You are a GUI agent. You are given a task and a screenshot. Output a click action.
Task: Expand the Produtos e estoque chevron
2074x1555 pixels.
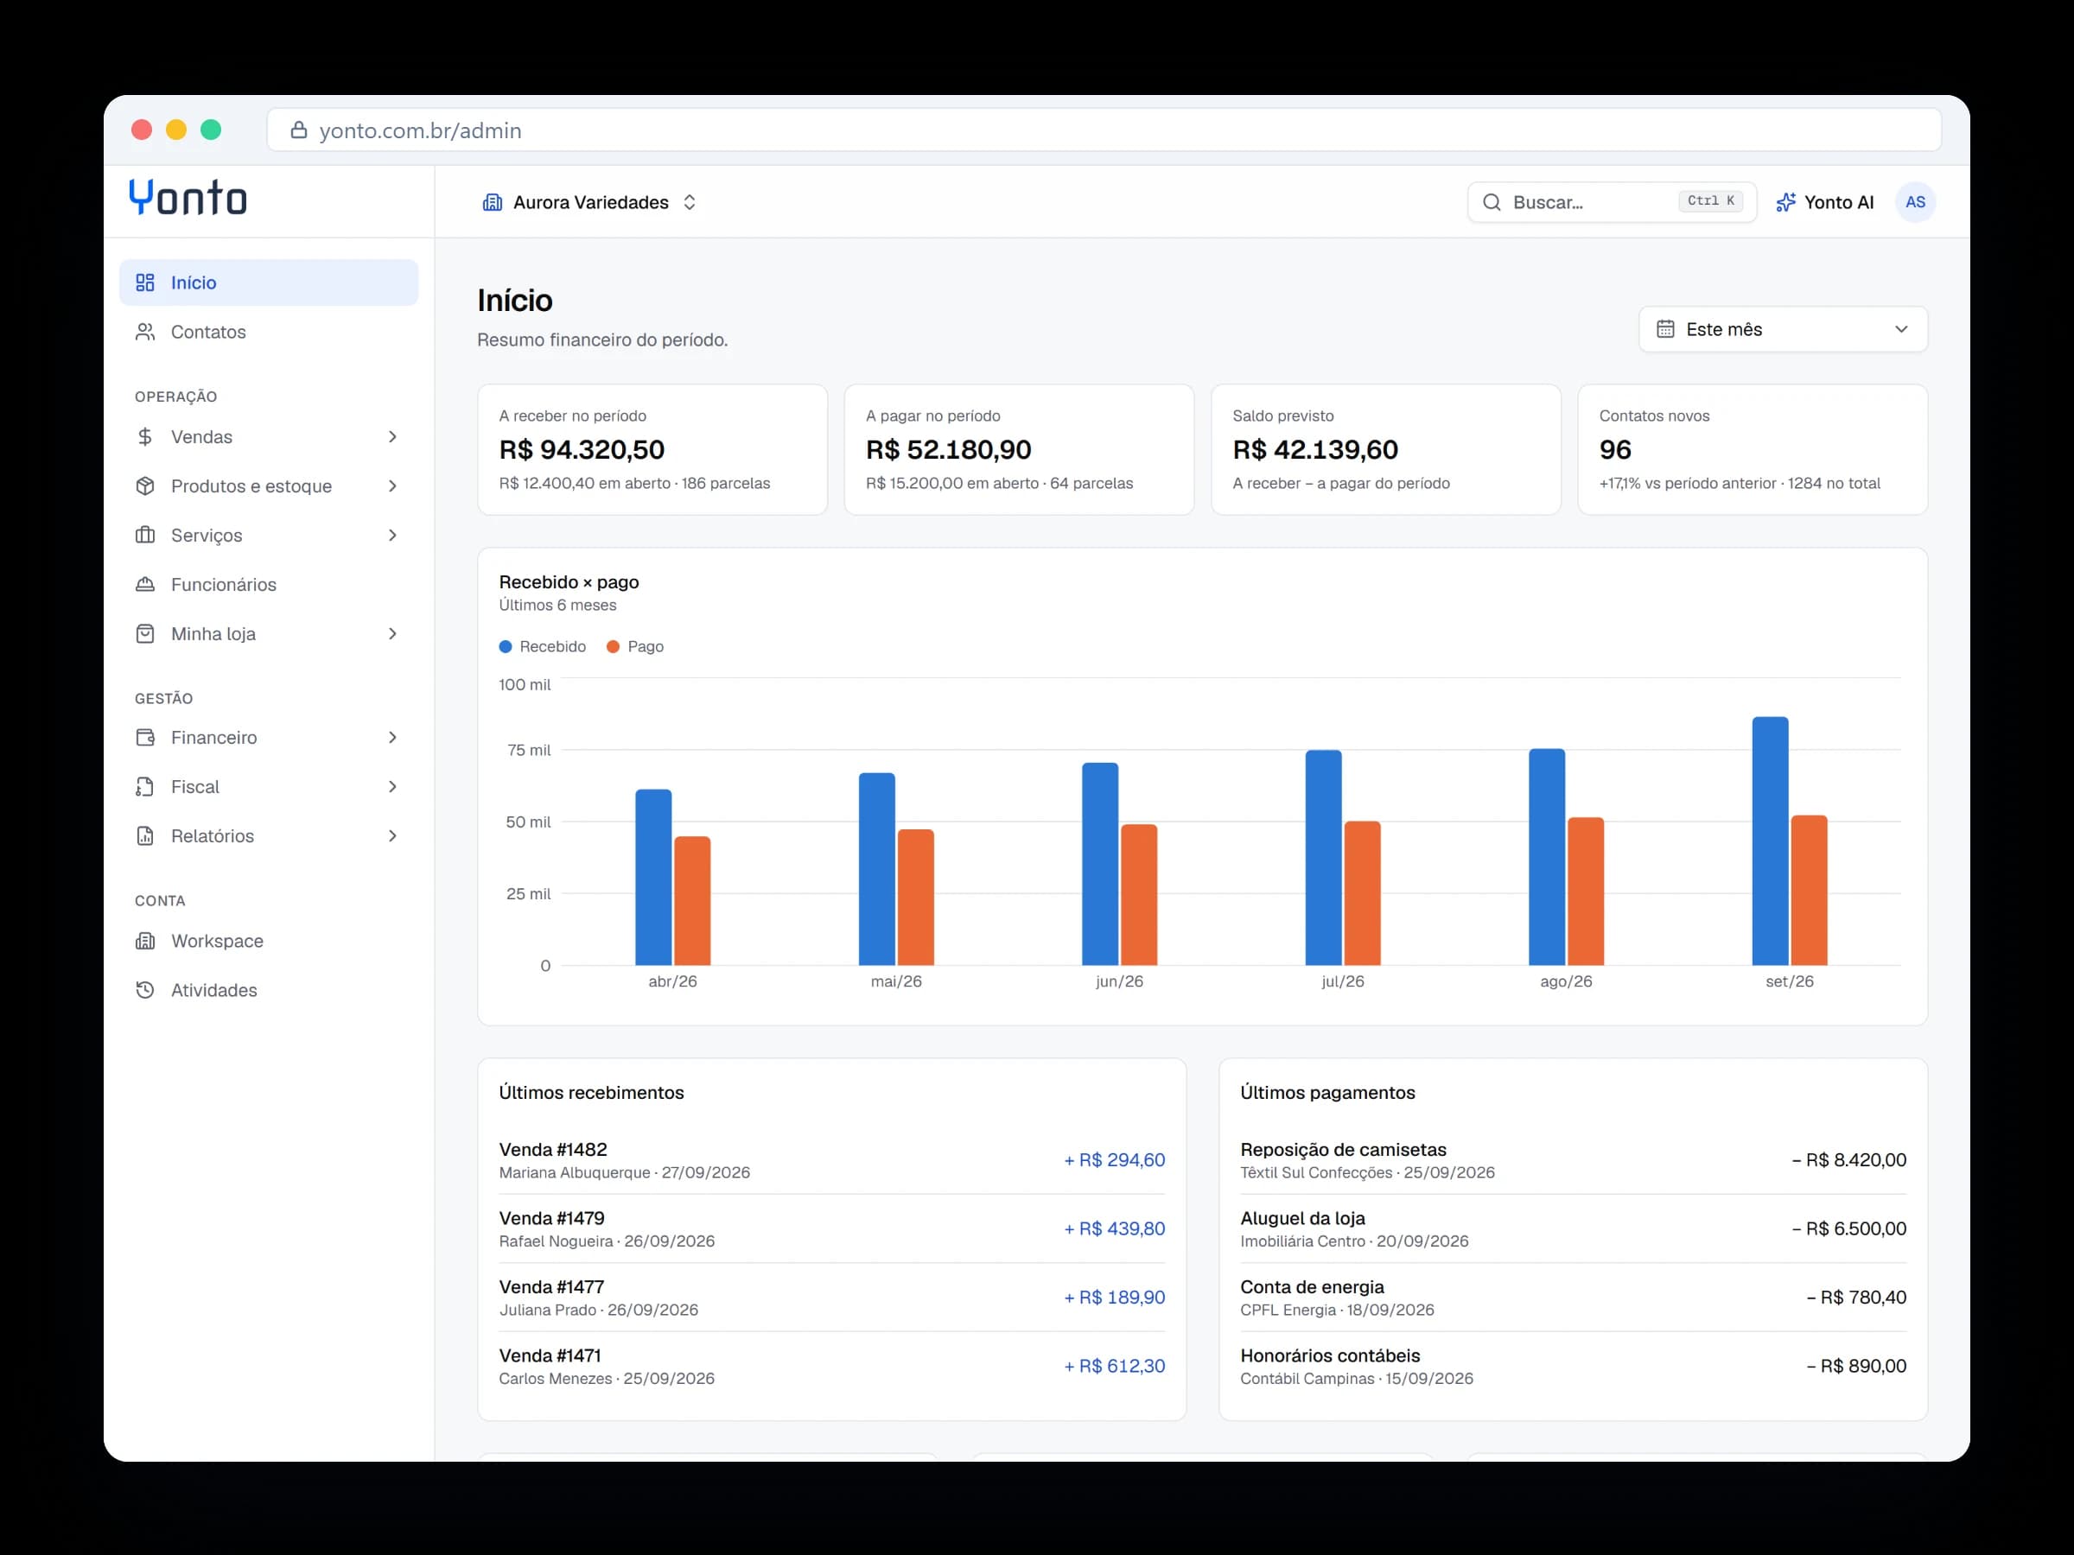point(393,486)
